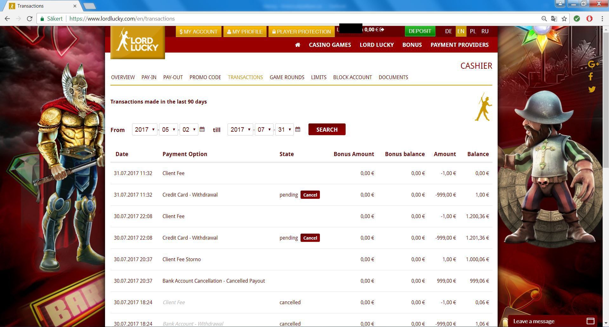The image size is (609, 327).
Task: Open From day 02 dropdown
Action: click(189, 129)
